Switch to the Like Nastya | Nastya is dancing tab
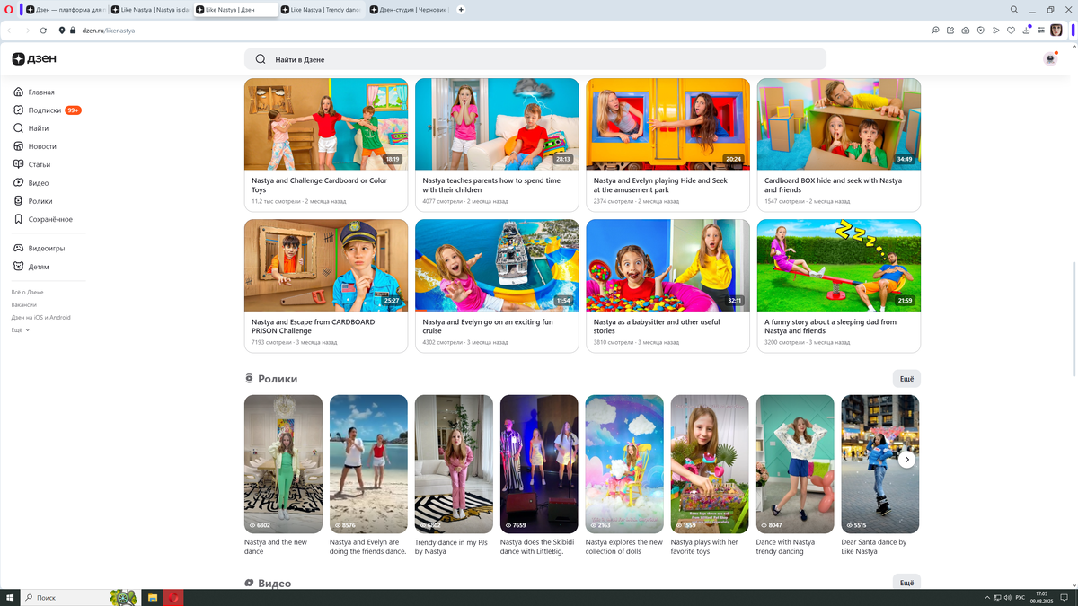The image size is (1078, 606). pos(151,10)
